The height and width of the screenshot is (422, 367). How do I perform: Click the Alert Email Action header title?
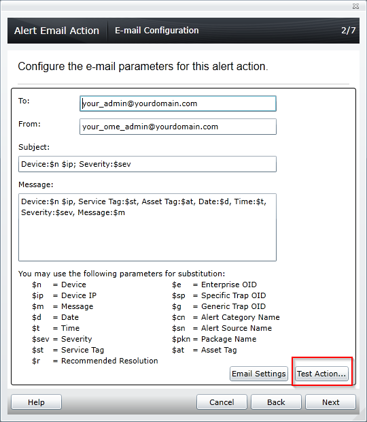click(56, 31)
